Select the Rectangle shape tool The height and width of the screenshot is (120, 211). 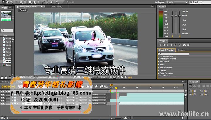30,2
